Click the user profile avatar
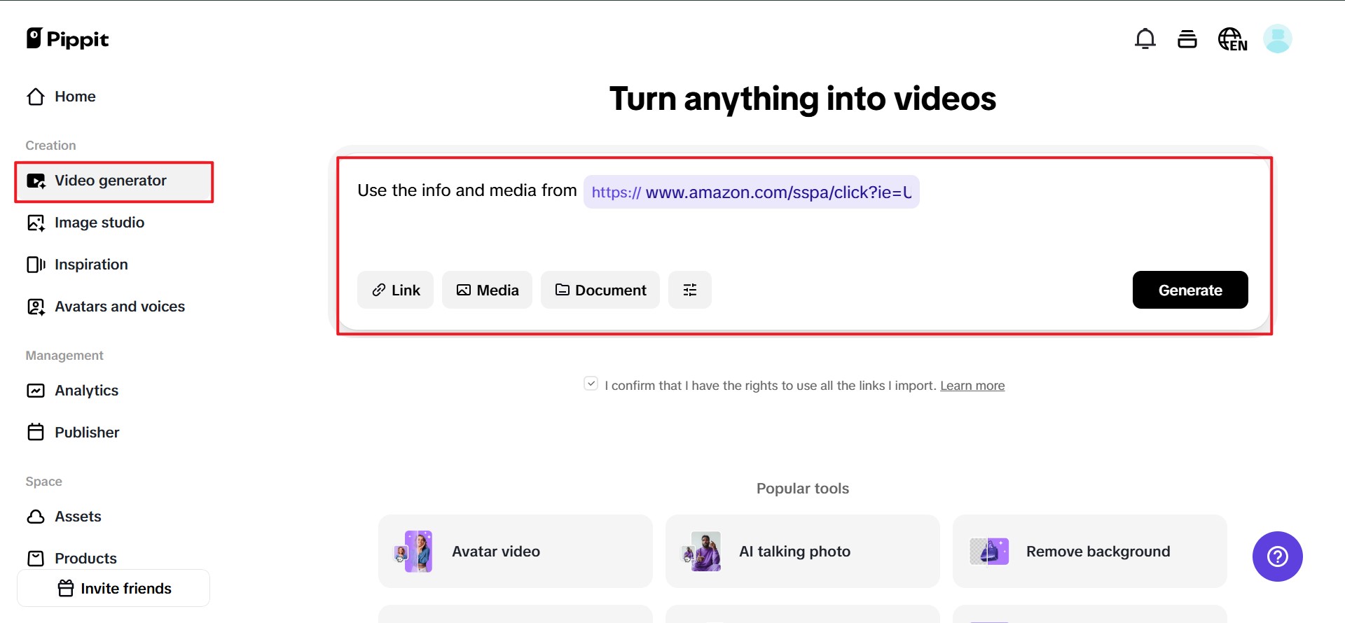Viewport: 1345px width, 623px height. (1277, 39)
